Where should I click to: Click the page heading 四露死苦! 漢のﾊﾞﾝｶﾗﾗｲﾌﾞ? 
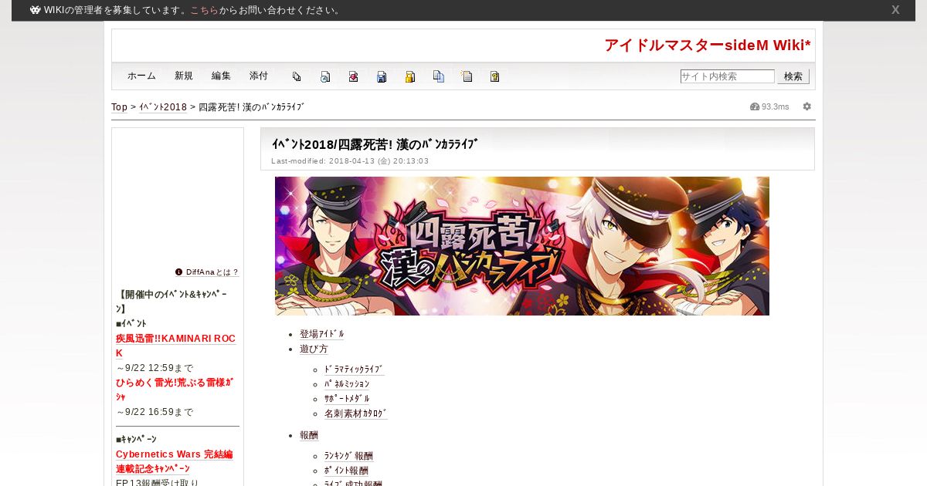pos(375,144)
